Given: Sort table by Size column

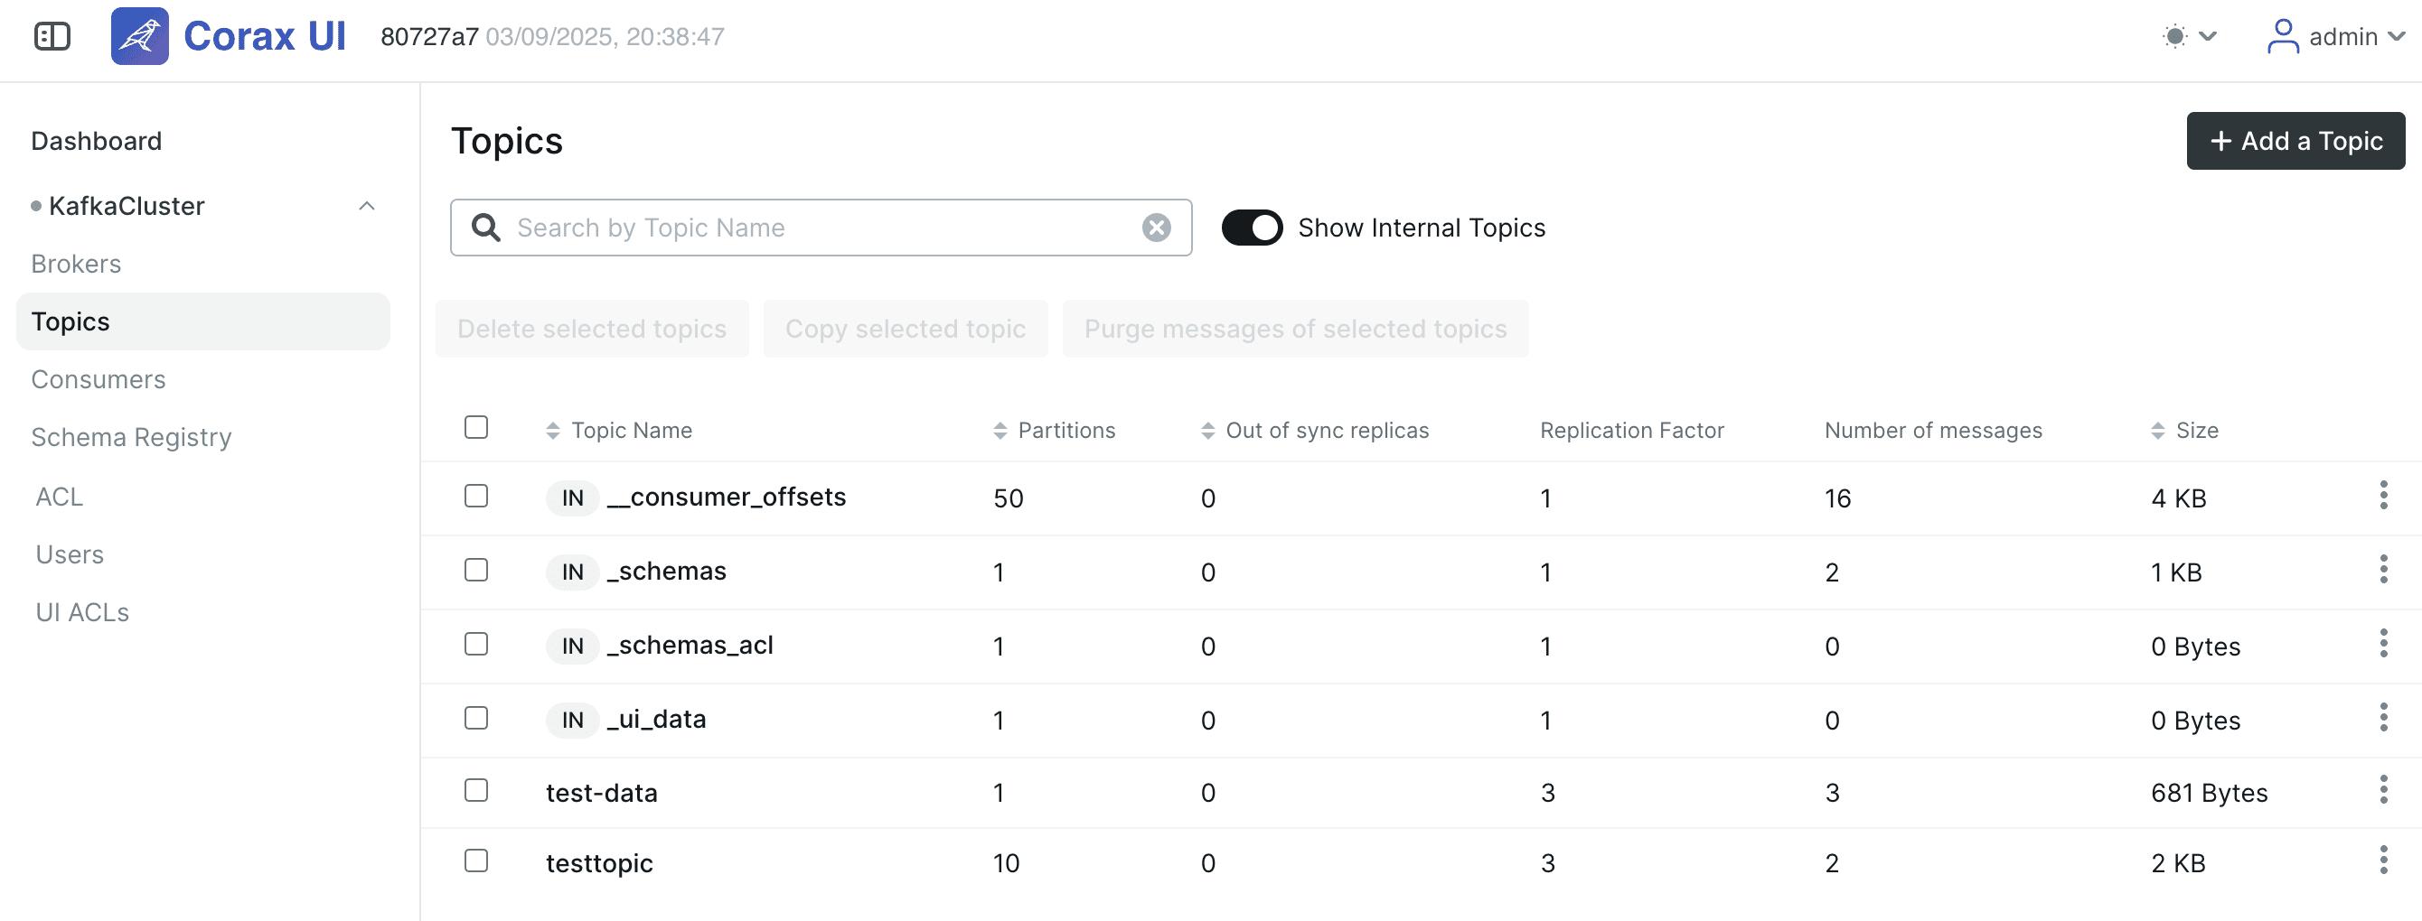Looking at the screenshot, I should click(x=2184, y=431).
